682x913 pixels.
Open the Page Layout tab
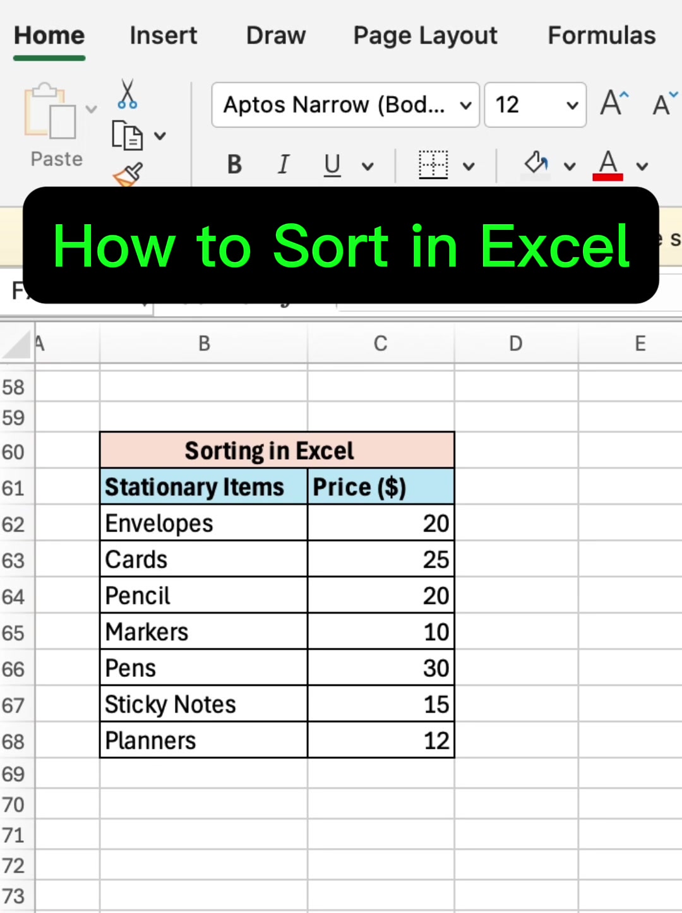pos(426,37)
